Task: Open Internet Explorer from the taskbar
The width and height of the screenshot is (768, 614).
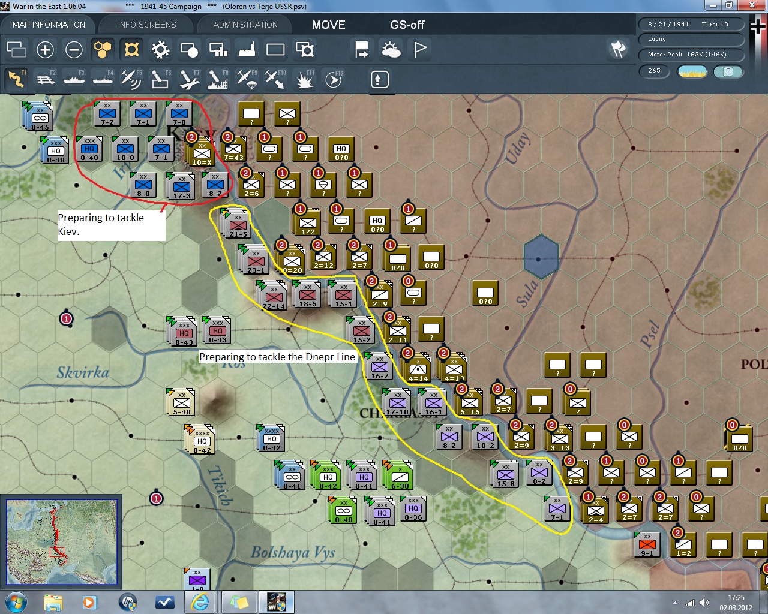Action: click(x=200, y=602)
